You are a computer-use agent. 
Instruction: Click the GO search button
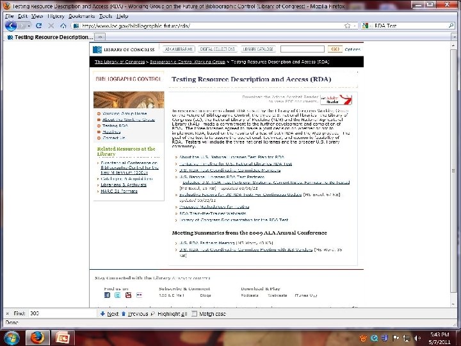(x=335, y=49)
